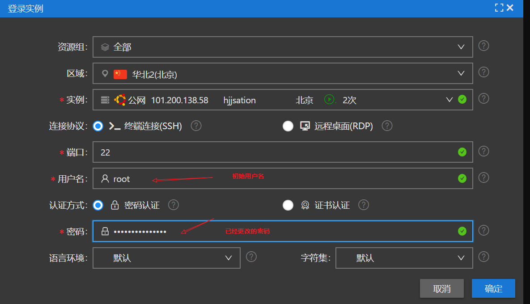The height and width of the screenshot is (304, 530).
Task: Click the user icon in 用户名 field
Action: (x=105, y=178)
